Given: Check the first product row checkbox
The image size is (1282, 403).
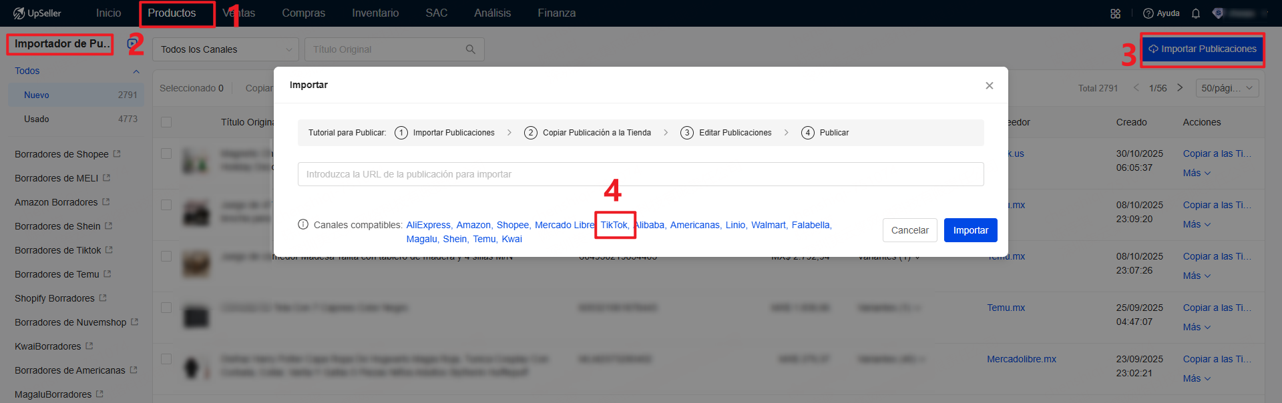Looking at the screenshot, I should (x=166, y=153).
